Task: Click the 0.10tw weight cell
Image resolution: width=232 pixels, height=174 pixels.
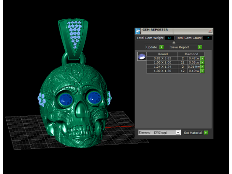Action: point(194,71)
